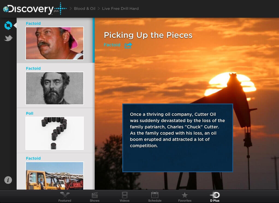
Task: Open the Featured tab
Action: tap(65, 197)
